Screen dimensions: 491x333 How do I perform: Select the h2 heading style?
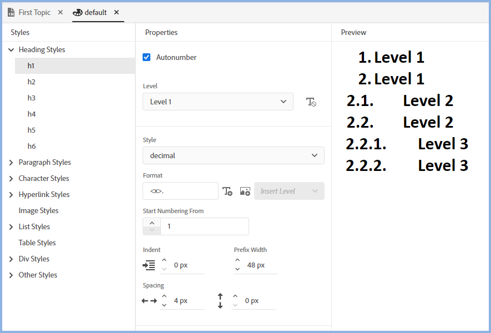coord(32,82)
